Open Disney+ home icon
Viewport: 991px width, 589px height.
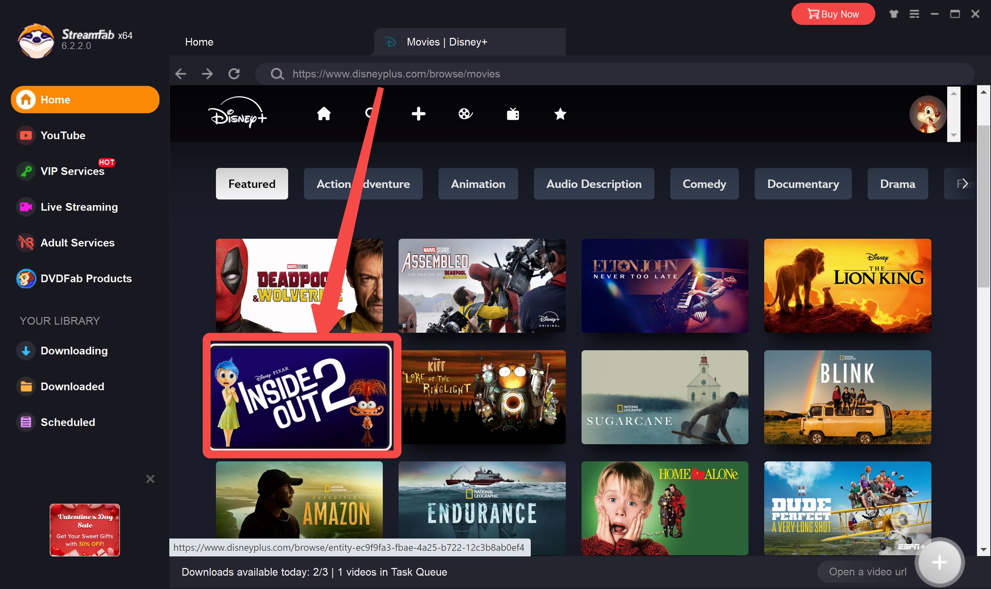click(x=324, y=114)
